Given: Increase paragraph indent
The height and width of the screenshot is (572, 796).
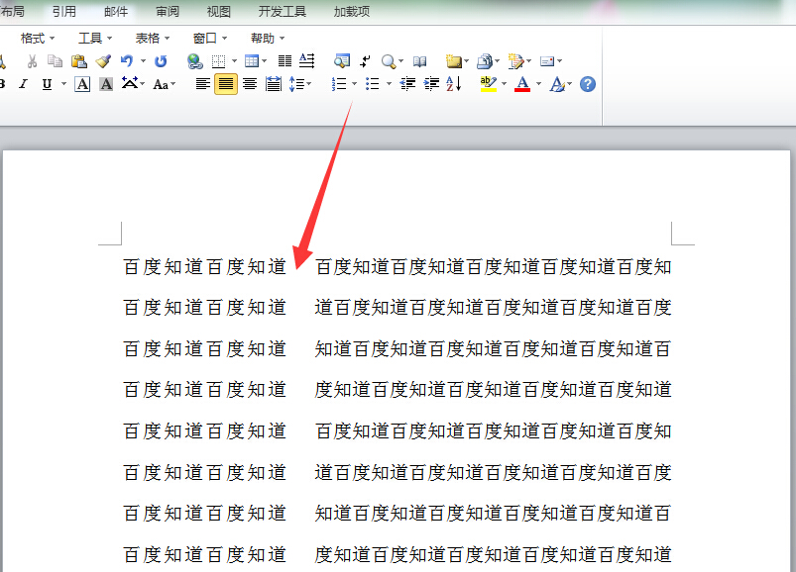Looking at the screenshot, I should coord(431,84).
